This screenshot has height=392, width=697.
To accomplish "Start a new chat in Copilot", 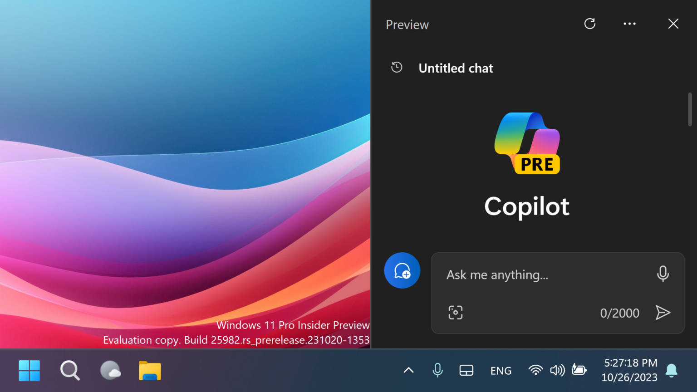I will tap(402, 270).
